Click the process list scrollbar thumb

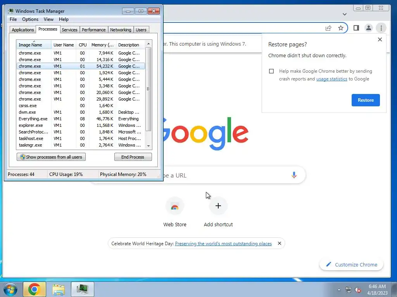click(x=148, y=89)
